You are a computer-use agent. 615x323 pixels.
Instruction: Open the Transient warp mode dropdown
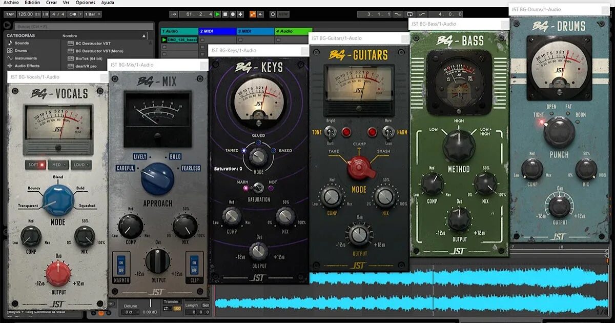coord(172,301)
